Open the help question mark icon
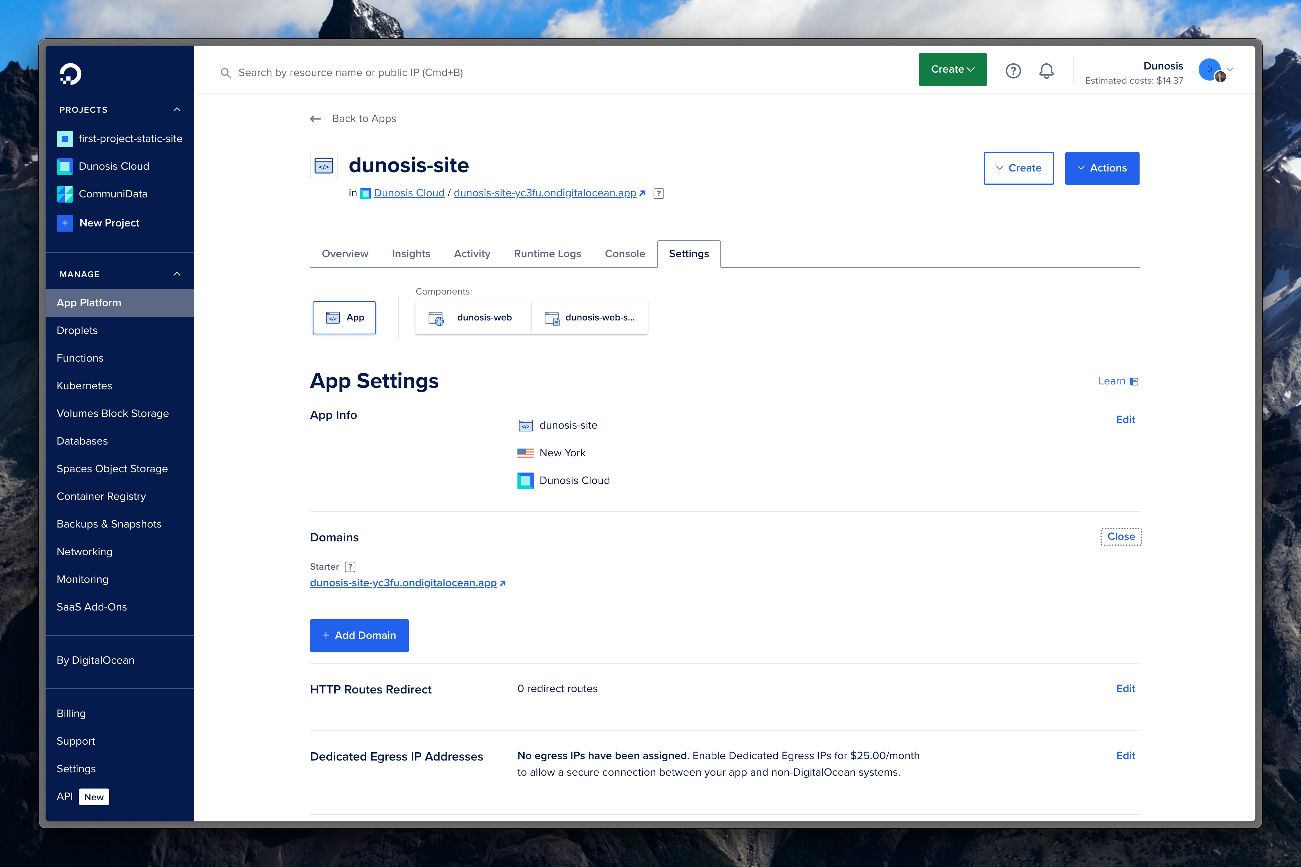The width and height of the screenshot is (1301, 867). 1013,70
